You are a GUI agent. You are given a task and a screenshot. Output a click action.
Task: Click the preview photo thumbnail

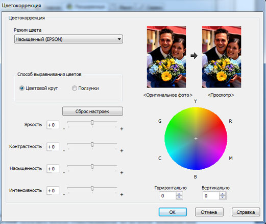click(x=222, y=57)
